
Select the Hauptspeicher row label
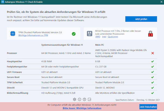(14, 61)
